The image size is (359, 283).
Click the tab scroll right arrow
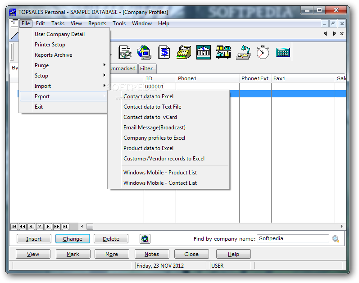click(334, 34)
